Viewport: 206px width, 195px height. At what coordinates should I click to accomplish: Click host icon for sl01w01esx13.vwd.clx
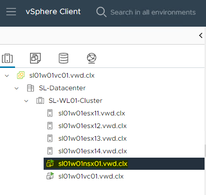click(x=50, y=138)
